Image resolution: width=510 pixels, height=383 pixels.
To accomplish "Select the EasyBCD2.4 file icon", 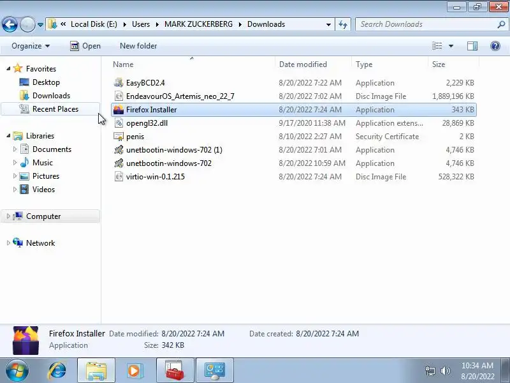I will point(119,82).
